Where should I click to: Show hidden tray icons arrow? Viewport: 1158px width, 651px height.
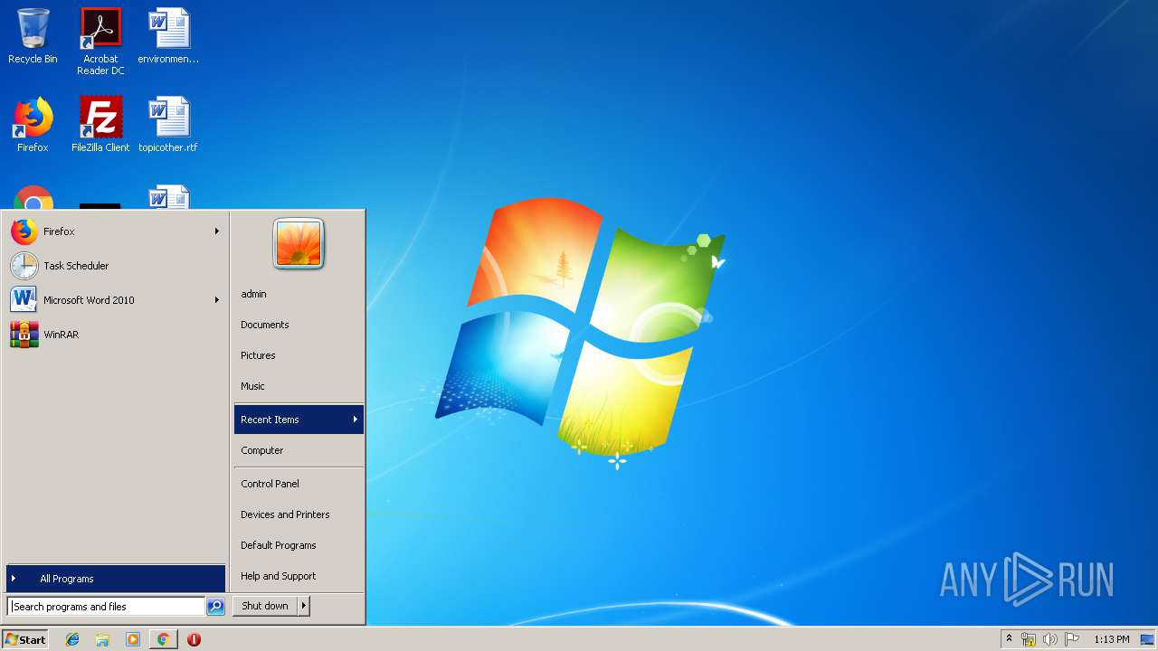(1009, 639)
